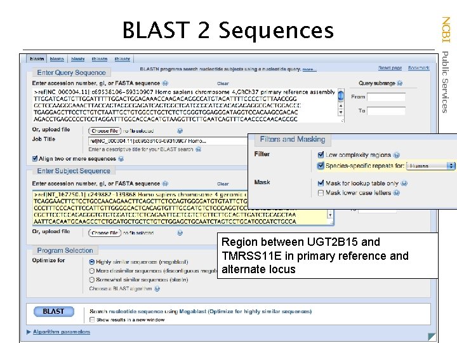Click the Bookmark link

(419, 68)
